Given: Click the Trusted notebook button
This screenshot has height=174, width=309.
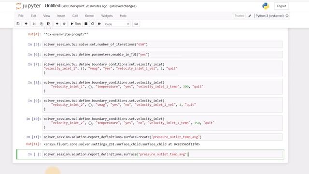Looking at the screenshot, I should click(239, 16).
